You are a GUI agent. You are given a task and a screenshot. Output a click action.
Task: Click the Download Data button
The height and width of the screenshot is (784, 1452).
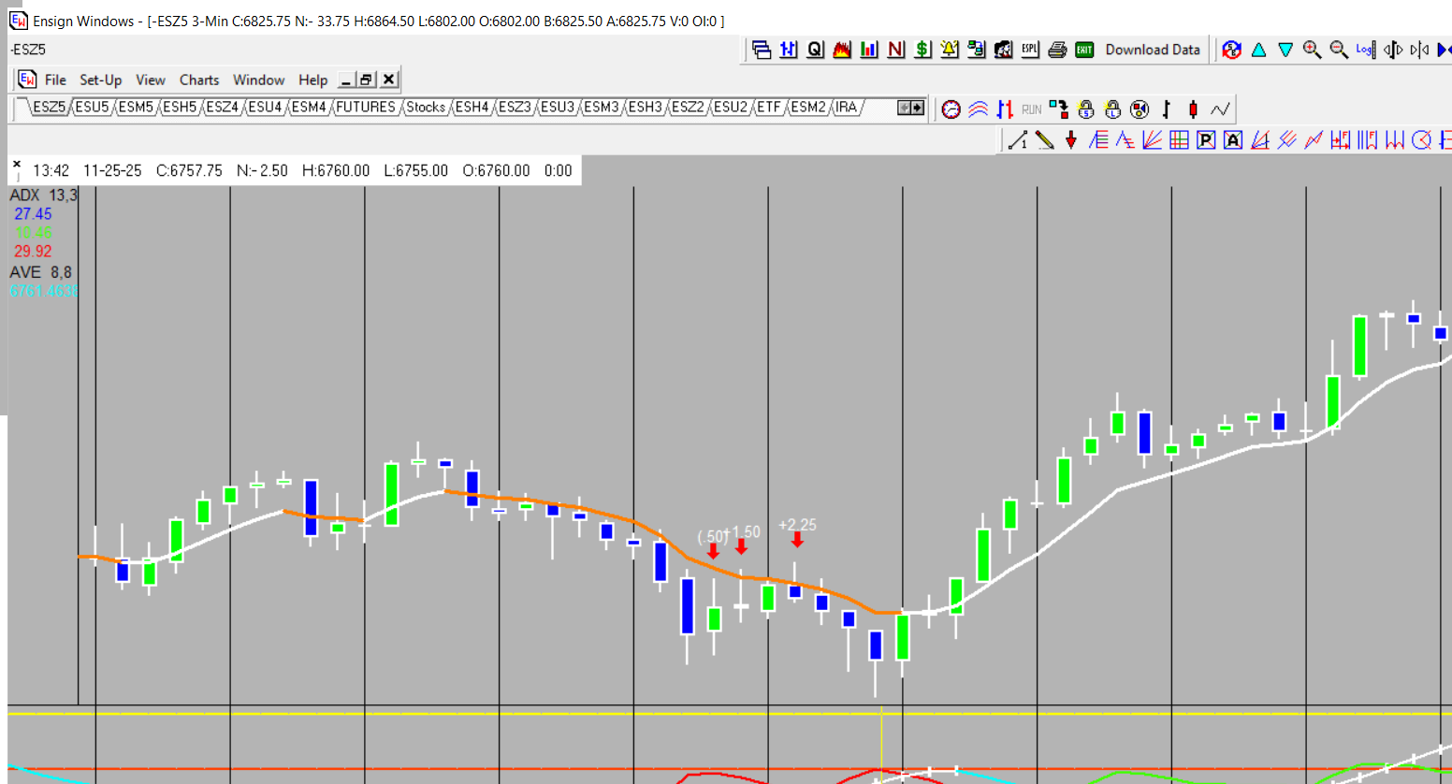point(1152,50)
